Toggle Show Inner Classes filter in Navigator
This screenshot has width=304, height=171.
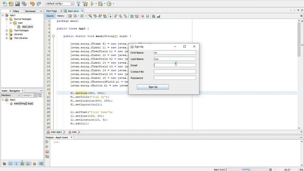(28, 163)
